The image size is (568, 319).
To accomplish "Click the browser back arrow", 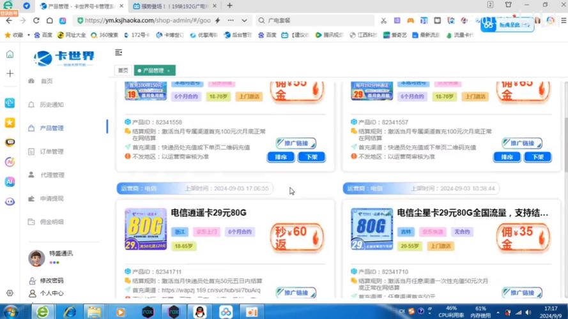I will (9, 20).
